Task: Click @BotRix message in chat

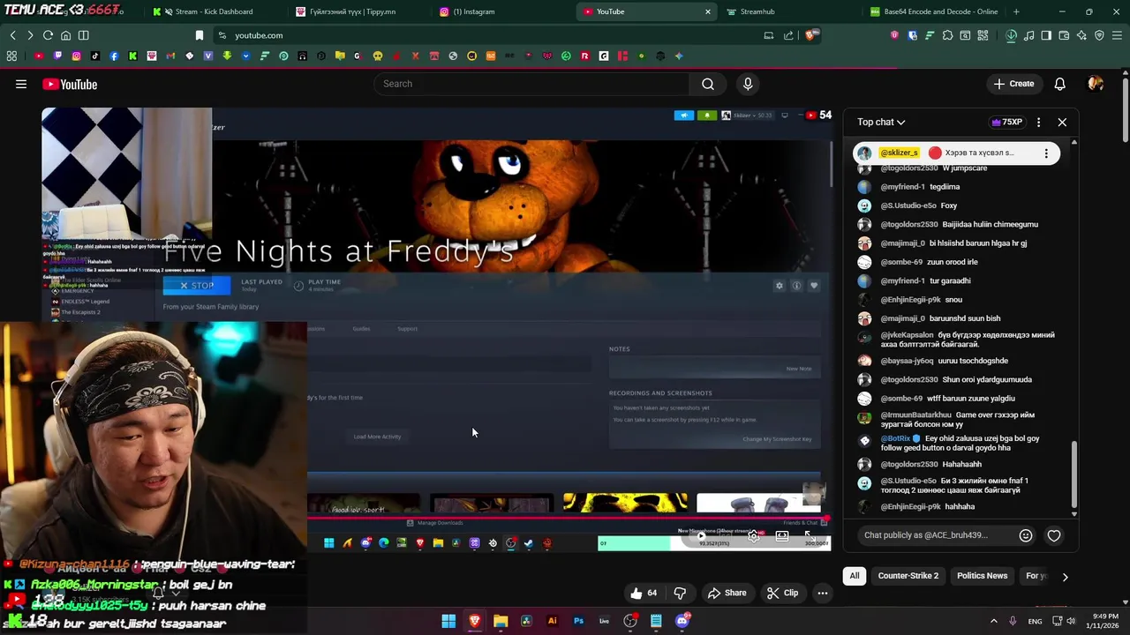Action: (960, 443)
